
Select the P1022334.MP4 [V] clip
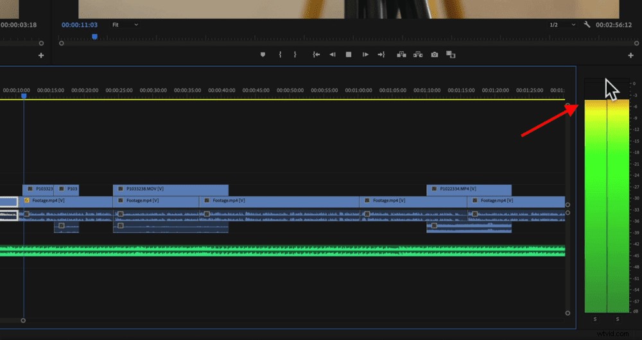click(469, 190)
